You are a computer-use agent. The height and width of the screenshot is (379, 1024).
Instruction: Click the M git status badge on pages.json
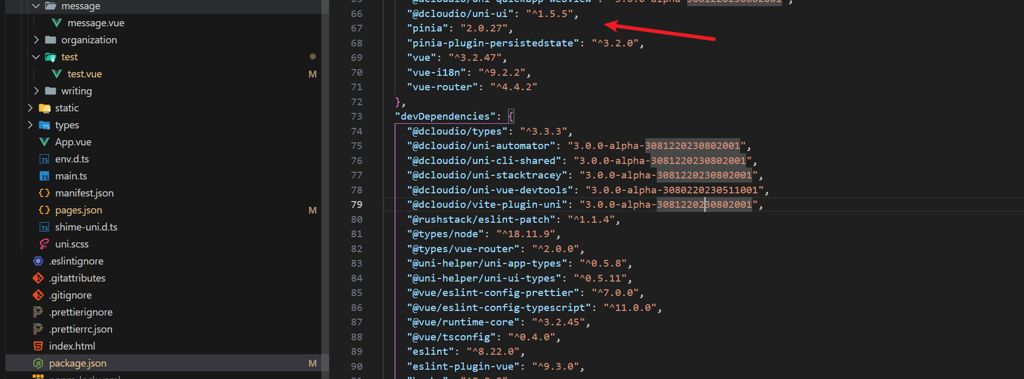313,210
